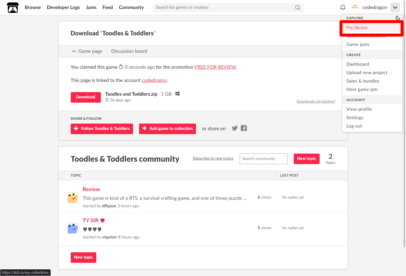Choose Log out
Viewport: 406px width, 276px height.
pyautogui.click(x=354, y=126)
